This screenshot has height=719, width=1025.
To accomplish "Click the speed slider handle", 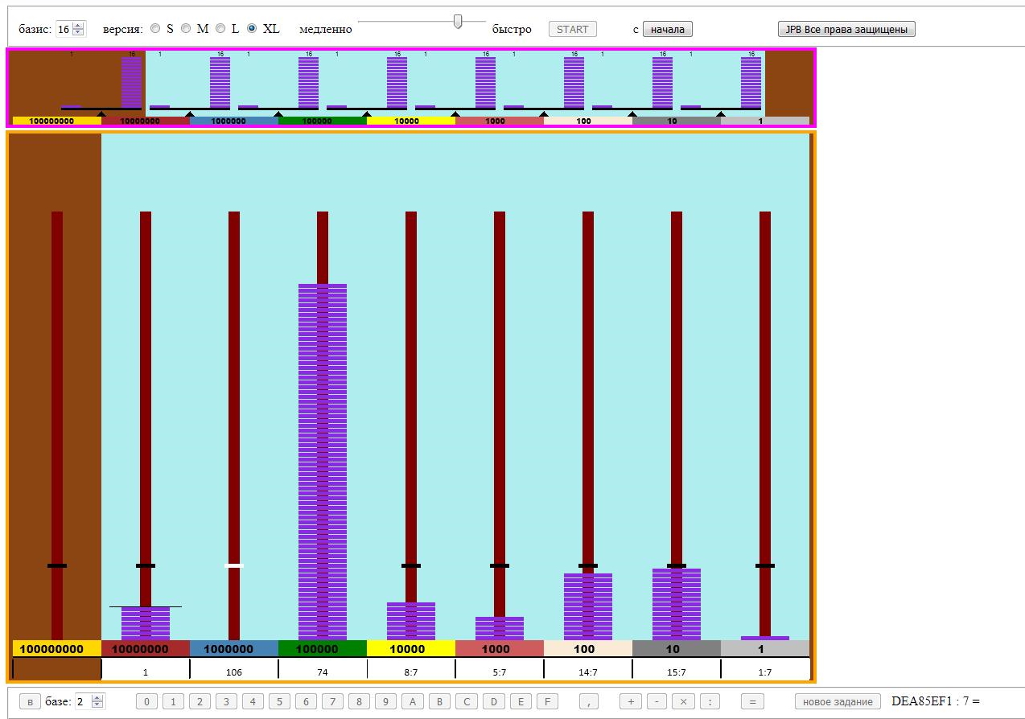I will pos(458,22).
